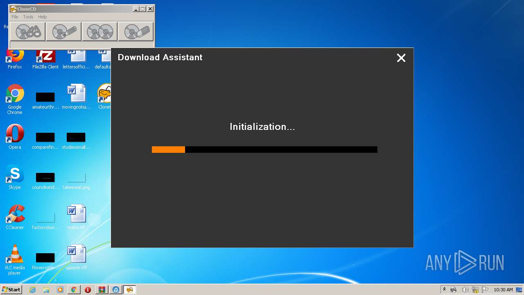This screenshot has height=295, width=524.
Task: Click the Copy CD button showing two discs
Action: point(100,32)
